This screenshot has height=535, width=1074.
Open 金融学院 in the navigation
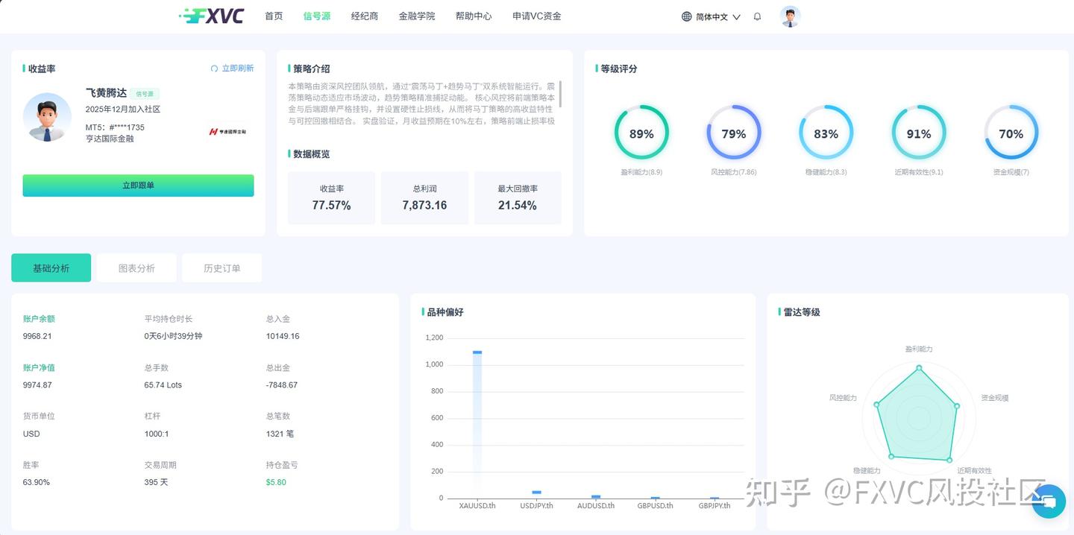[x=417, y=16]
